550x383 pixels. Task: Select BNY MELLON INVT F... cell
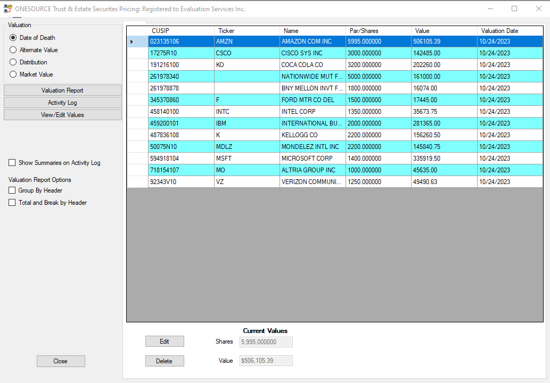(x=313, y=88)
